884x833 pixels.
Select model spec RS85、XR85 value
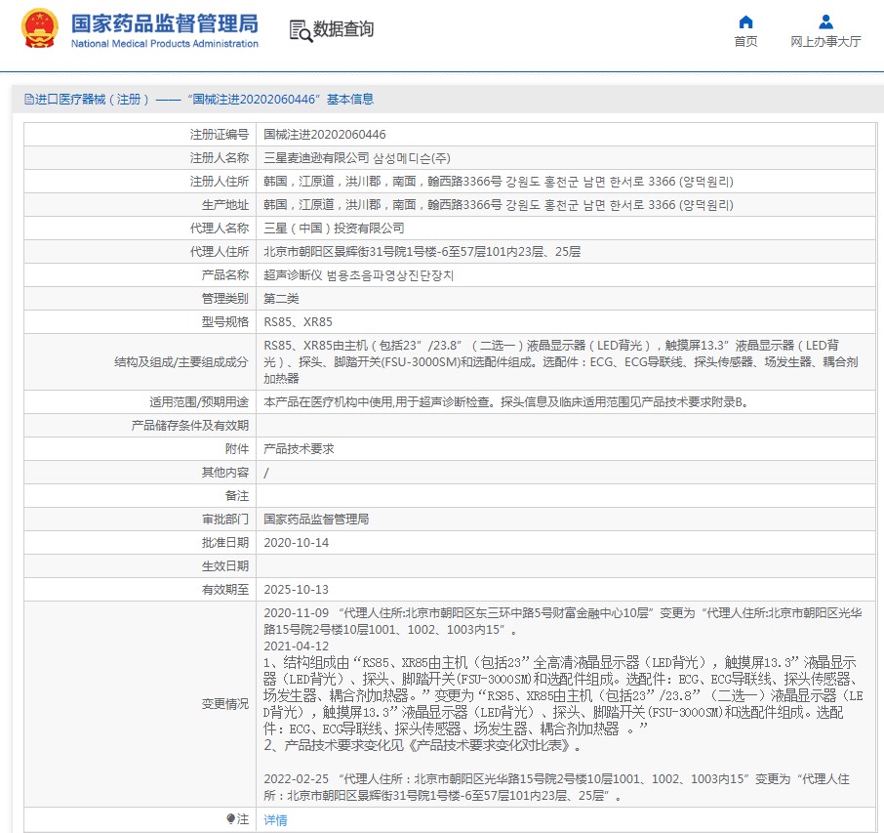299,321
